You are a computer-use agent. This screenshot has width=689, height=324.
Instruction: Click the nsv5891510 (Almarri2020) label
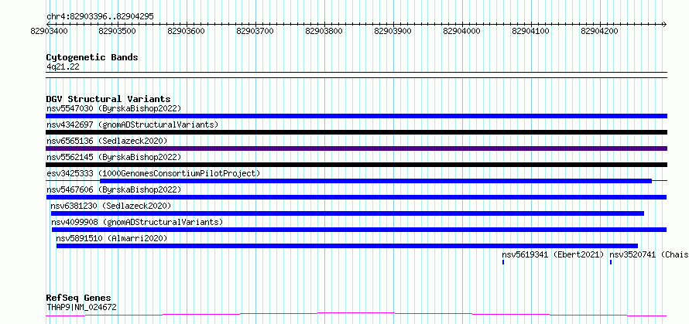111,238
